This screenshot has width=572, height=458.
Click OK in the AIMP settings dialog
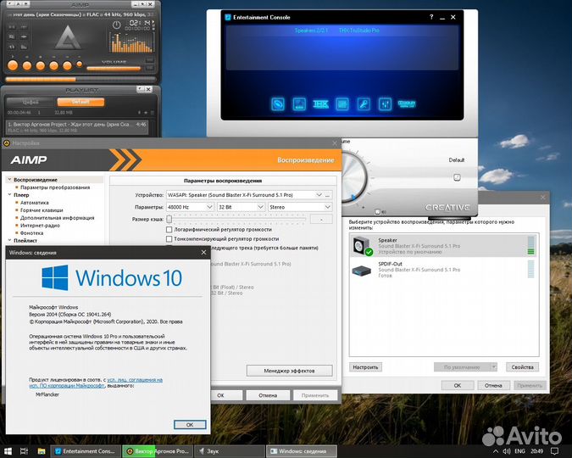[220, 395]
